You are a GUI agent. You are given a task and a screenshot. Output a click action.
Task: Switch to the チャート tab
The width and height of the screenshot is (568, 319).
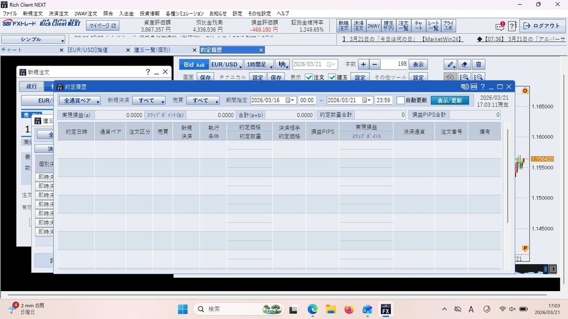31,50
